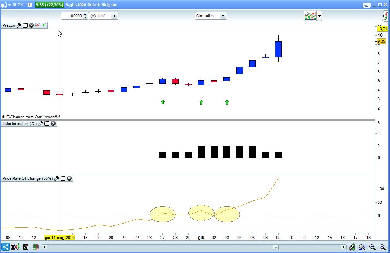Close the Price Rate Of Change panel

click(x=69, y=178)
